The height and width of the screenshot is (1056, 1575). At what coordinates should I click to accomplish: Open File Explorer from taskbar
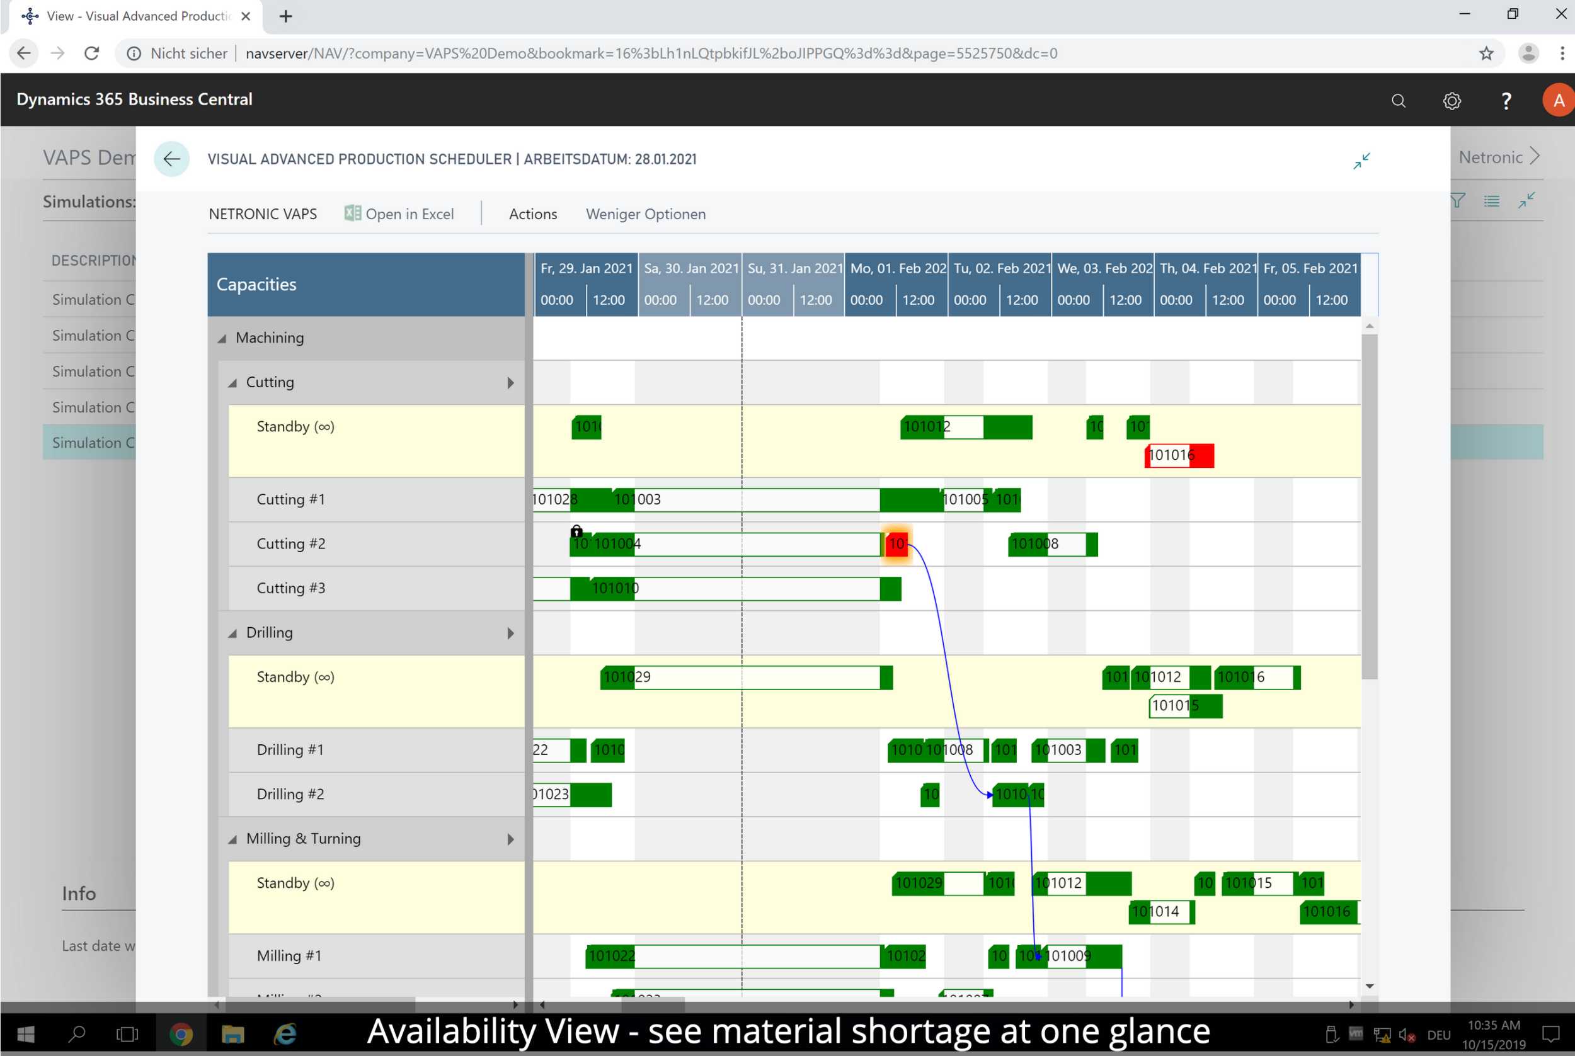233,1034
